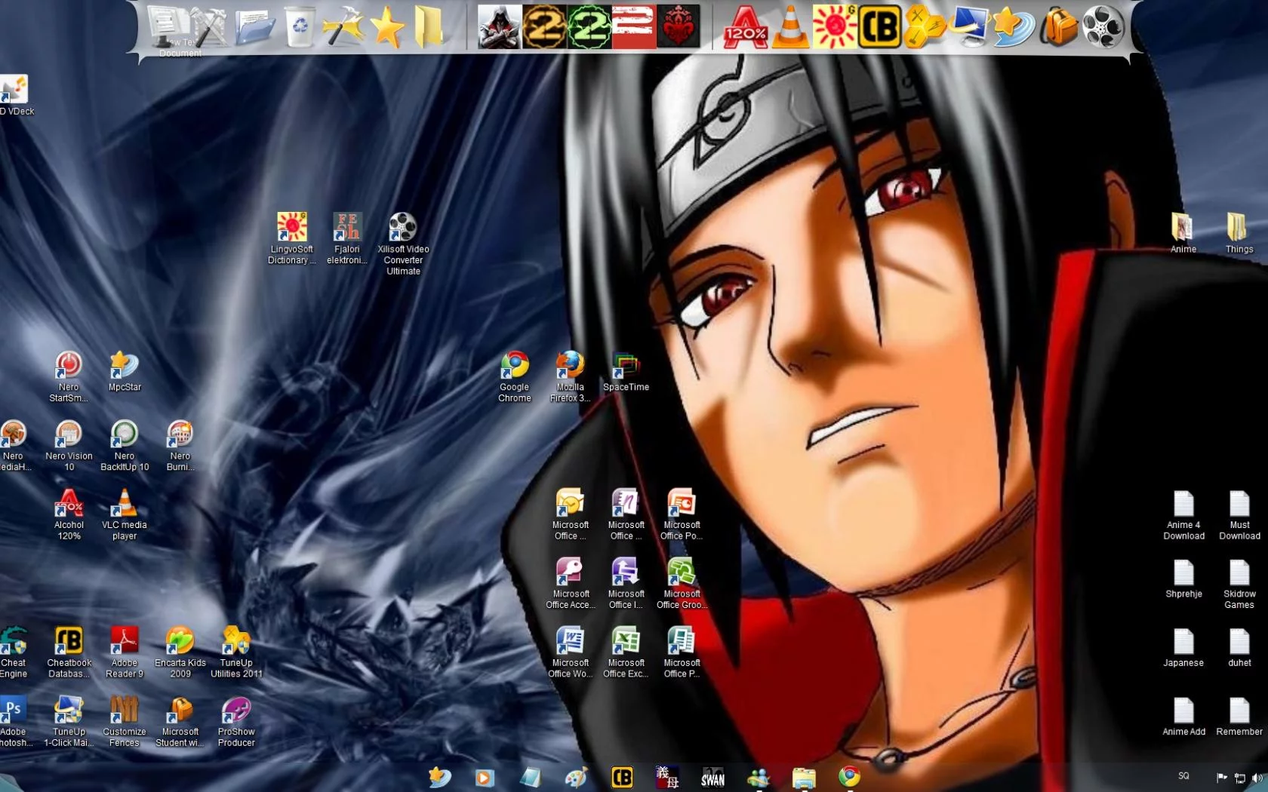Screen dimensions: 1268x792
Task: Launch Assassin's Creed icon in the top dock
Action: pyautogui.click(x=499, y=27)
